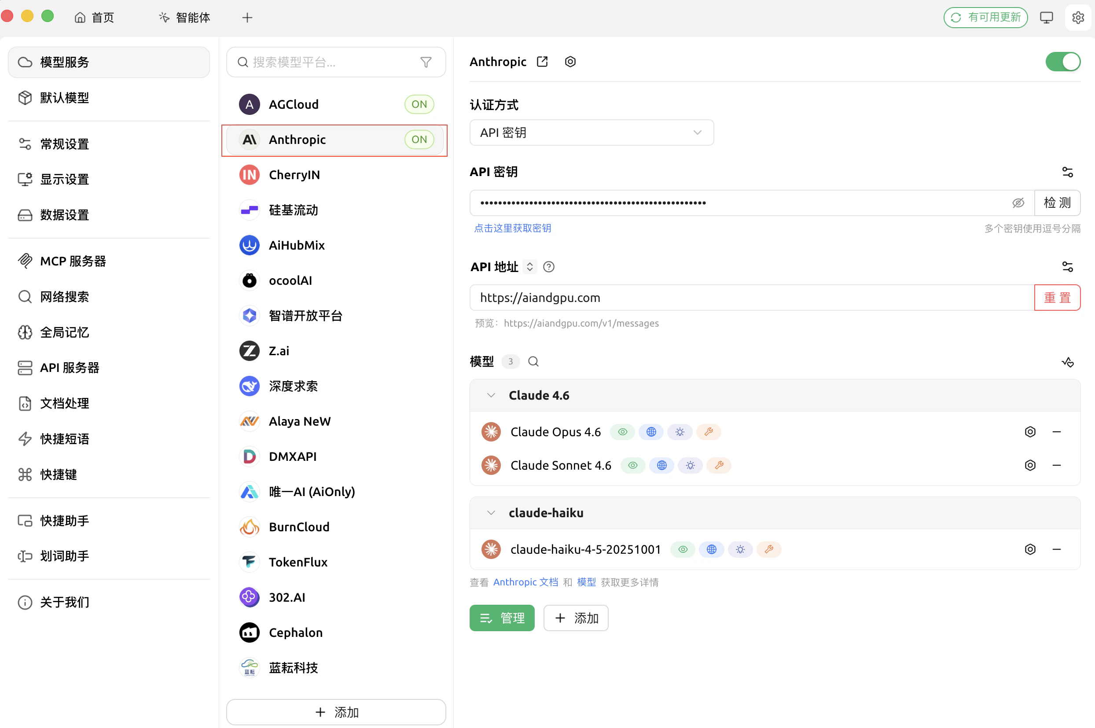The image size is (1095, 728).
Task: Open MCP 服务器 settings section
Action: (73, 261)
